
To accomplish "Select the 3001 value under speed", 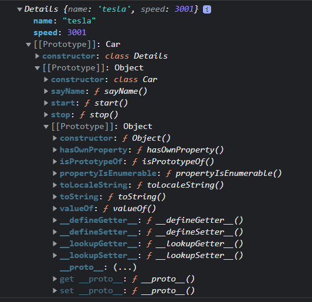I will pyautogui.click(x=77, y=33).
